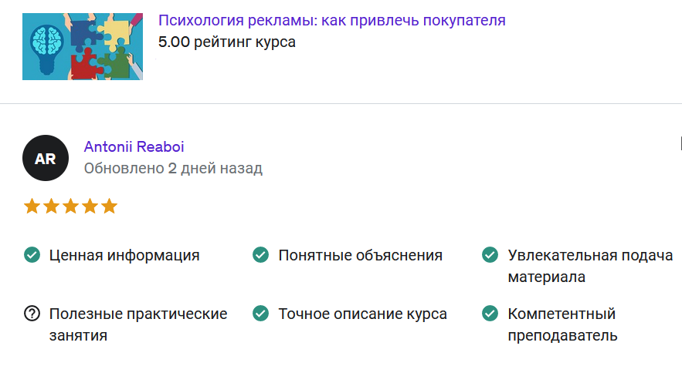The height and width of the screenshot is (366, 682).
Task: Click the green checkmark beside Ценная информация
Action: click(x=32, y=255)
